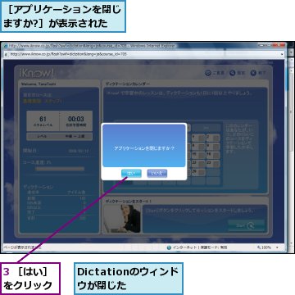The height and width of the screenshot is (295, 295).
Task: Select calendar day 29
Action: pos(198,172)
